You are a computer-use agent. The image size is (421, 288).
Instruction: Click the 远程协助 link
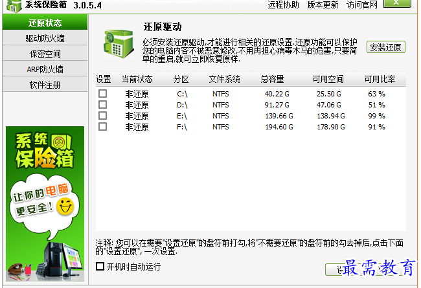283,5
